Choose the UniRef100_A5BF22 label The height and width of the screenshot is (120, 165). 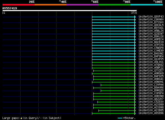(151, 68)
